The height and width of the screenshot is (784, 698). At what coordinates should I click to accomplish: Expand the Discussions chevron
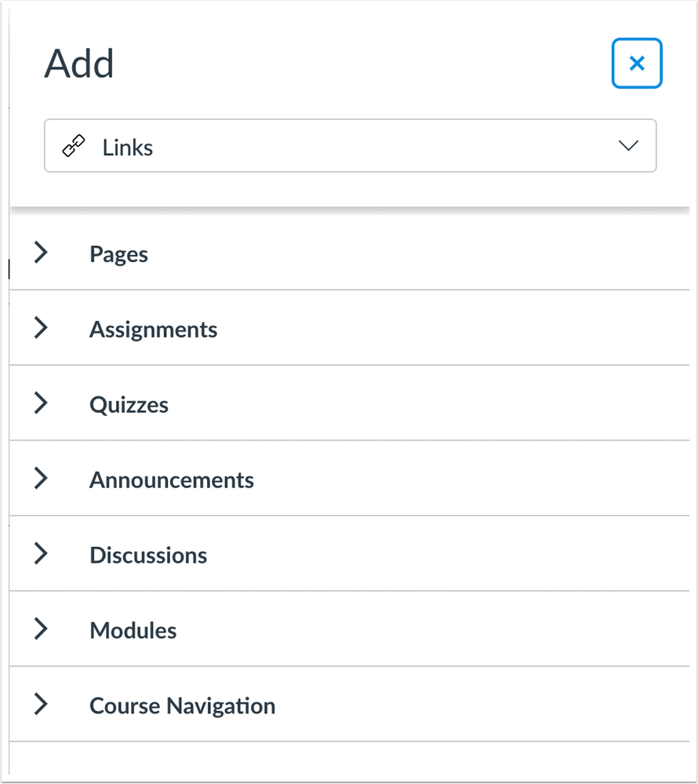pyautogui.click(x=41, y=553)
